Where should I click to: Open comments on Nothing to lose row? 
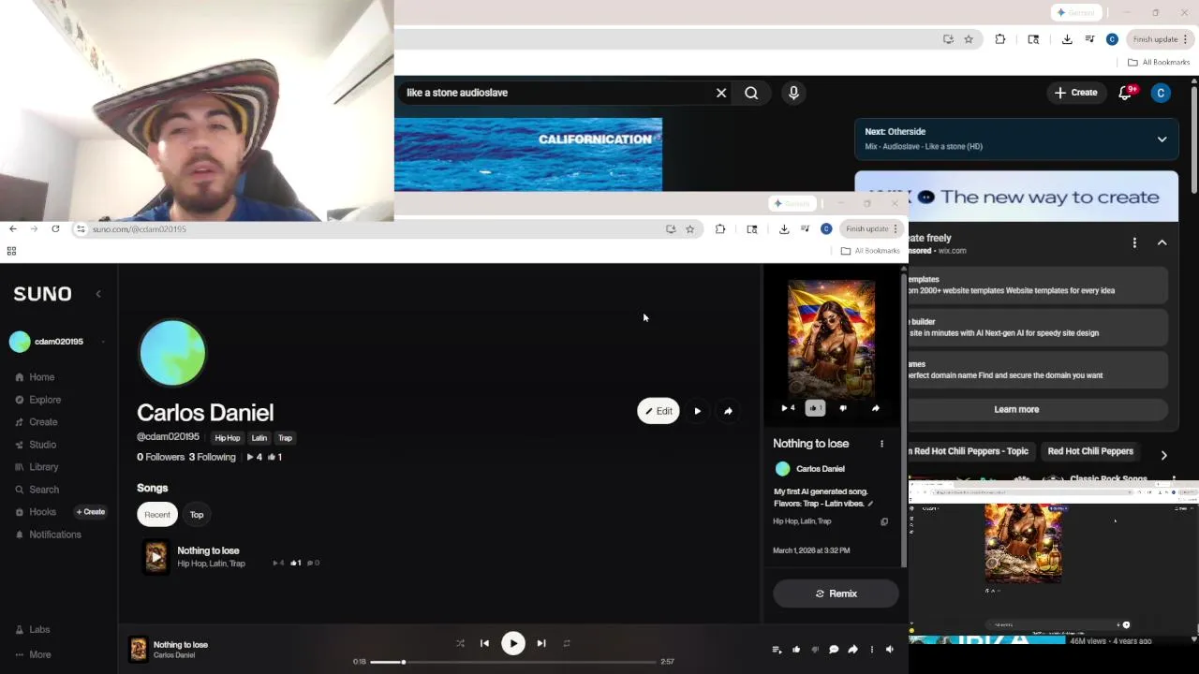pyautogui.click(x=313, y=563)
